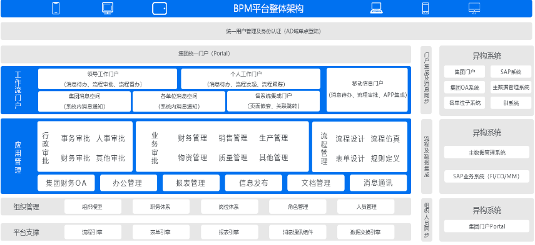Click the 行政审批 group label

46,148
